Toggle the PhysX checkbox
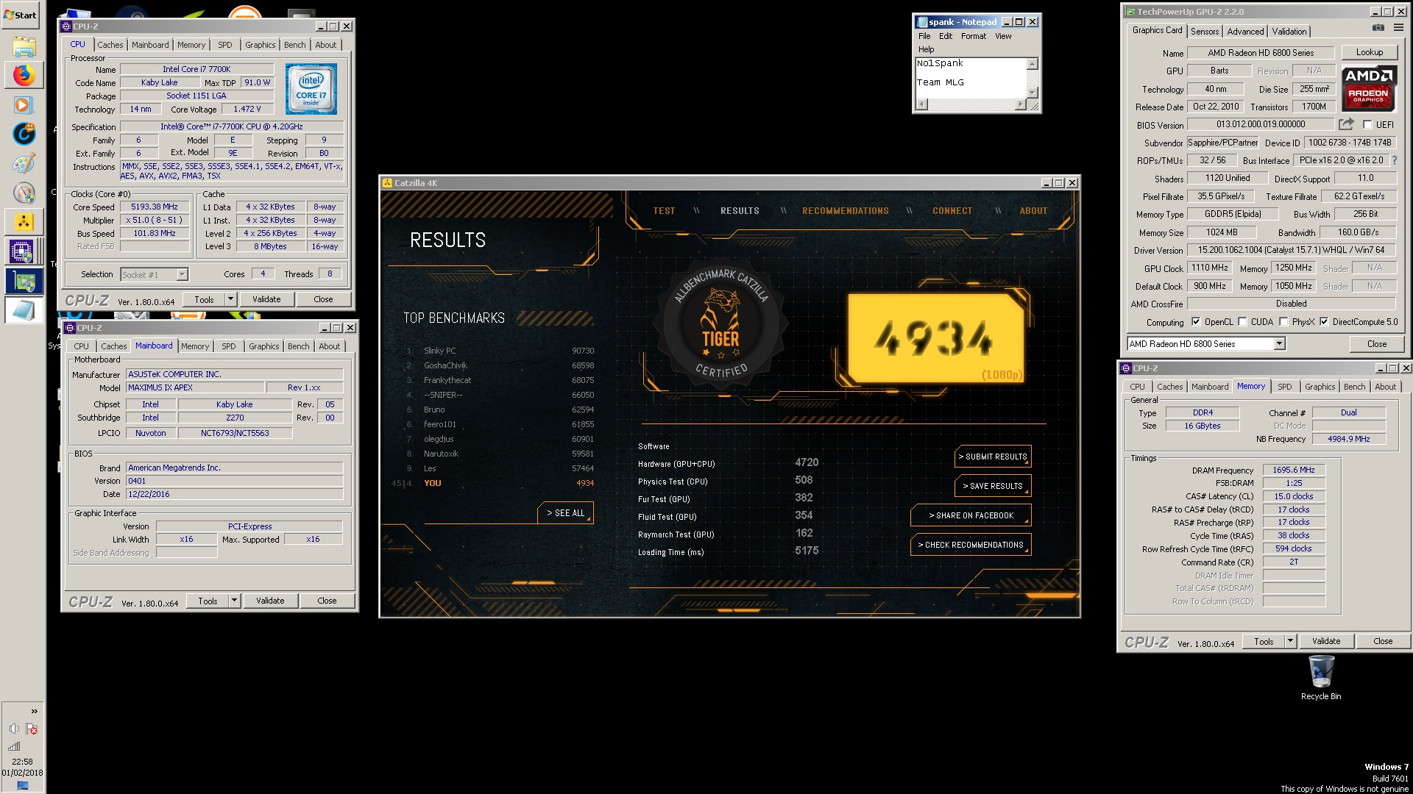Screen dimensions: 1413x794 coord(1284,322)
